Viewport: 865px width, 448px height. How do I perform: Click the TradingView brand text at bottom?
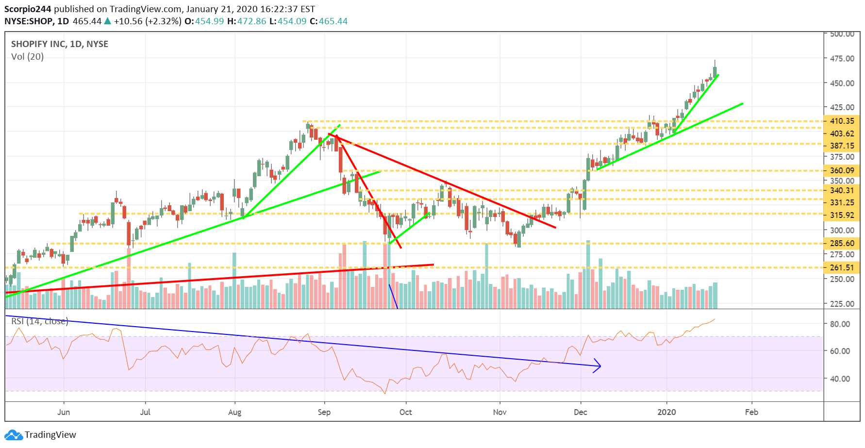(x=50, y=434)
